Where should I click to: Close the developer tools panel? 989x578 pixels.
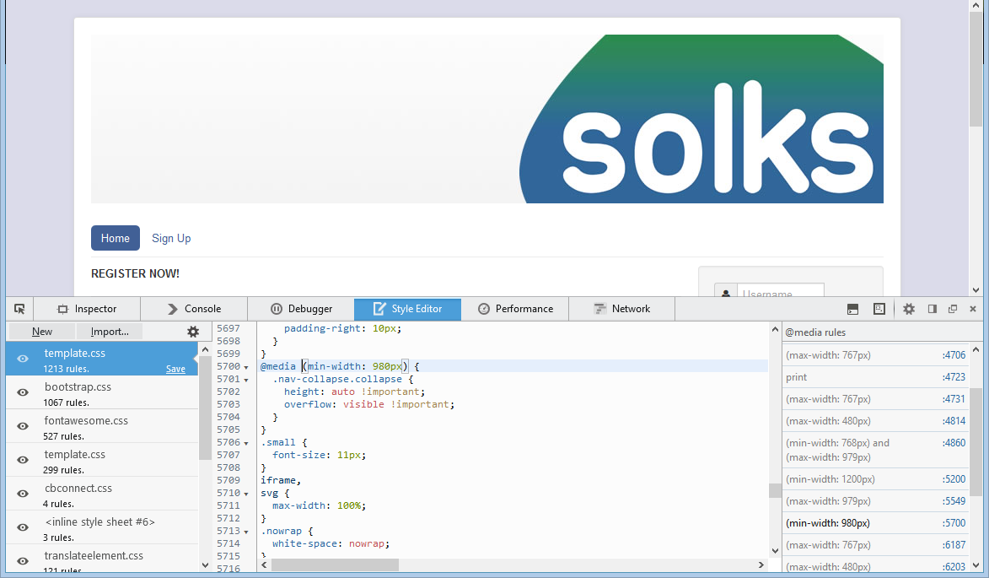coord(973,309)
